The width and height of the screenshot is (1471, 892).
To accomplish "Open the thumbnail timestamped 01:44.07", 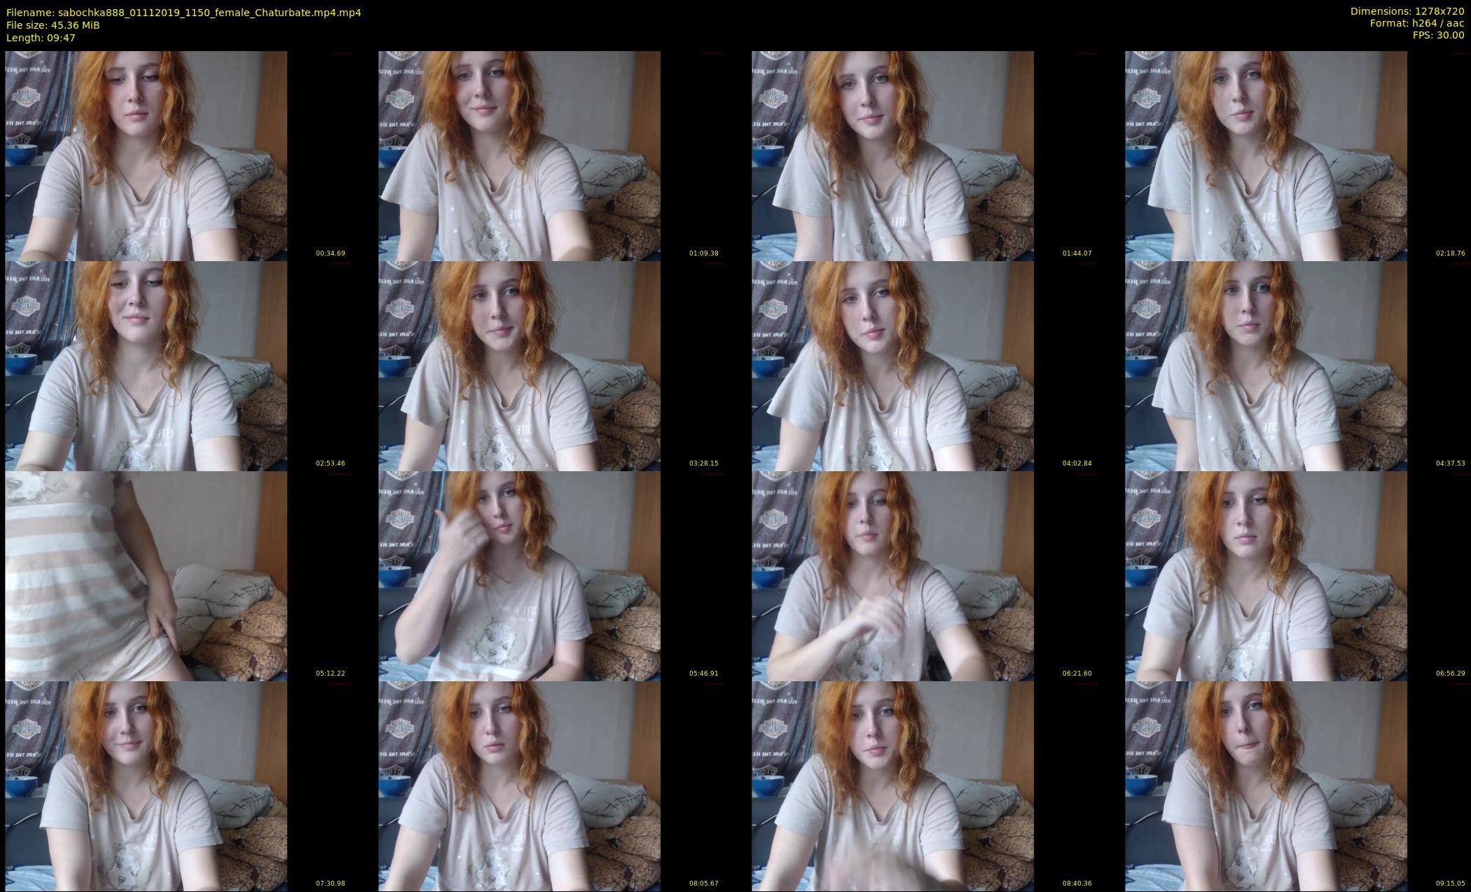I will [x=892, y=155].
